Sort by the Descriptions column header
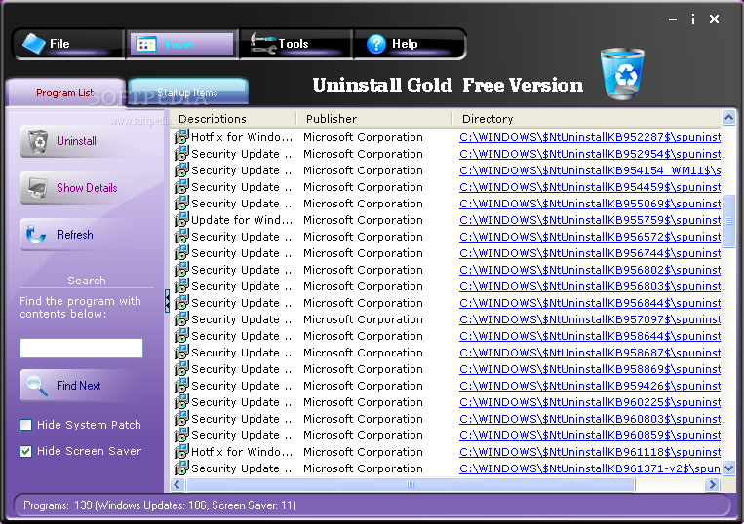The image size is (744, 524). [x=232, y=119]
